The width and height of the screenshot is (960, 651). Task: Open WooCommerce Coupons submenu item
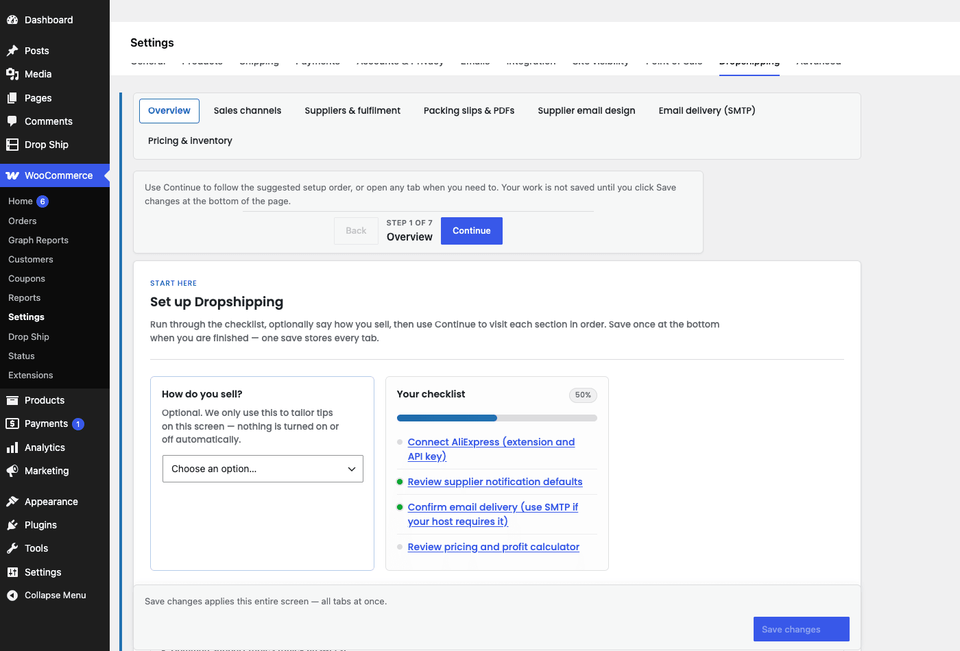pos(27,279)
